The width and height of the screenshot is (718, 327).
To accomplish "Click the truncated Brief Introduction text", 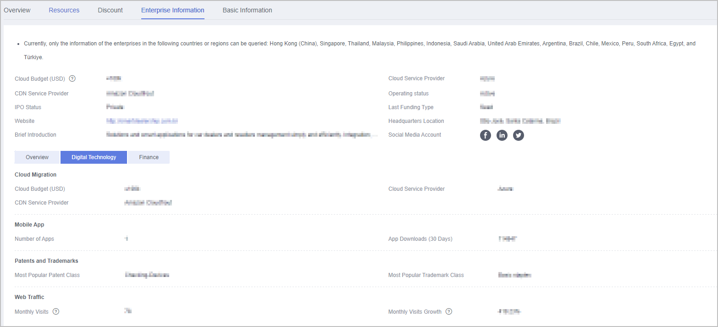I will coord(242,135).
